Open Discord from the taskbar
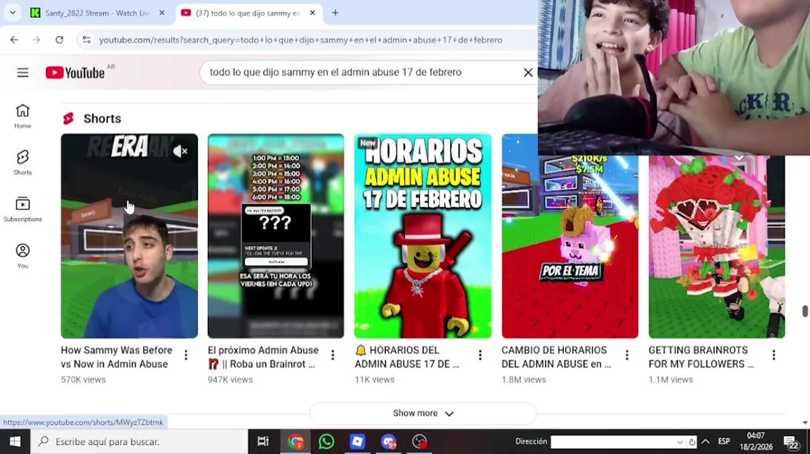 point(388,441)
